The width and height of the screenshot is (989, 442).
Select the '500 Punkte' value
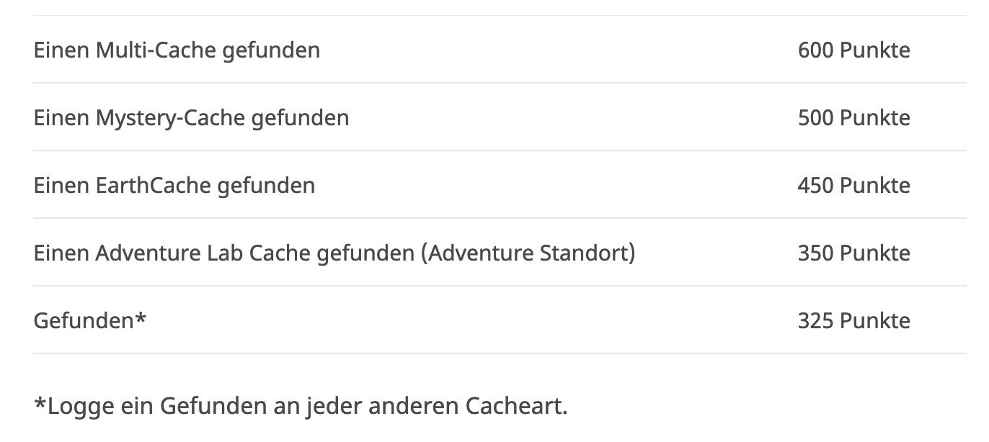(853, 118)
